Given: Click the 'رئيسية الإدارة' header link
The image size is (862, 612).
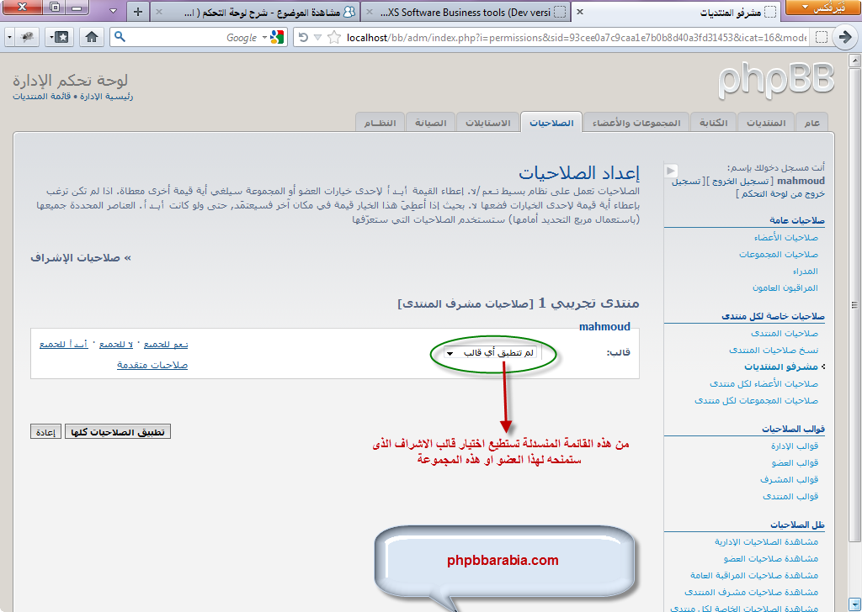Looking at the screenshot, I should (106, 97).
